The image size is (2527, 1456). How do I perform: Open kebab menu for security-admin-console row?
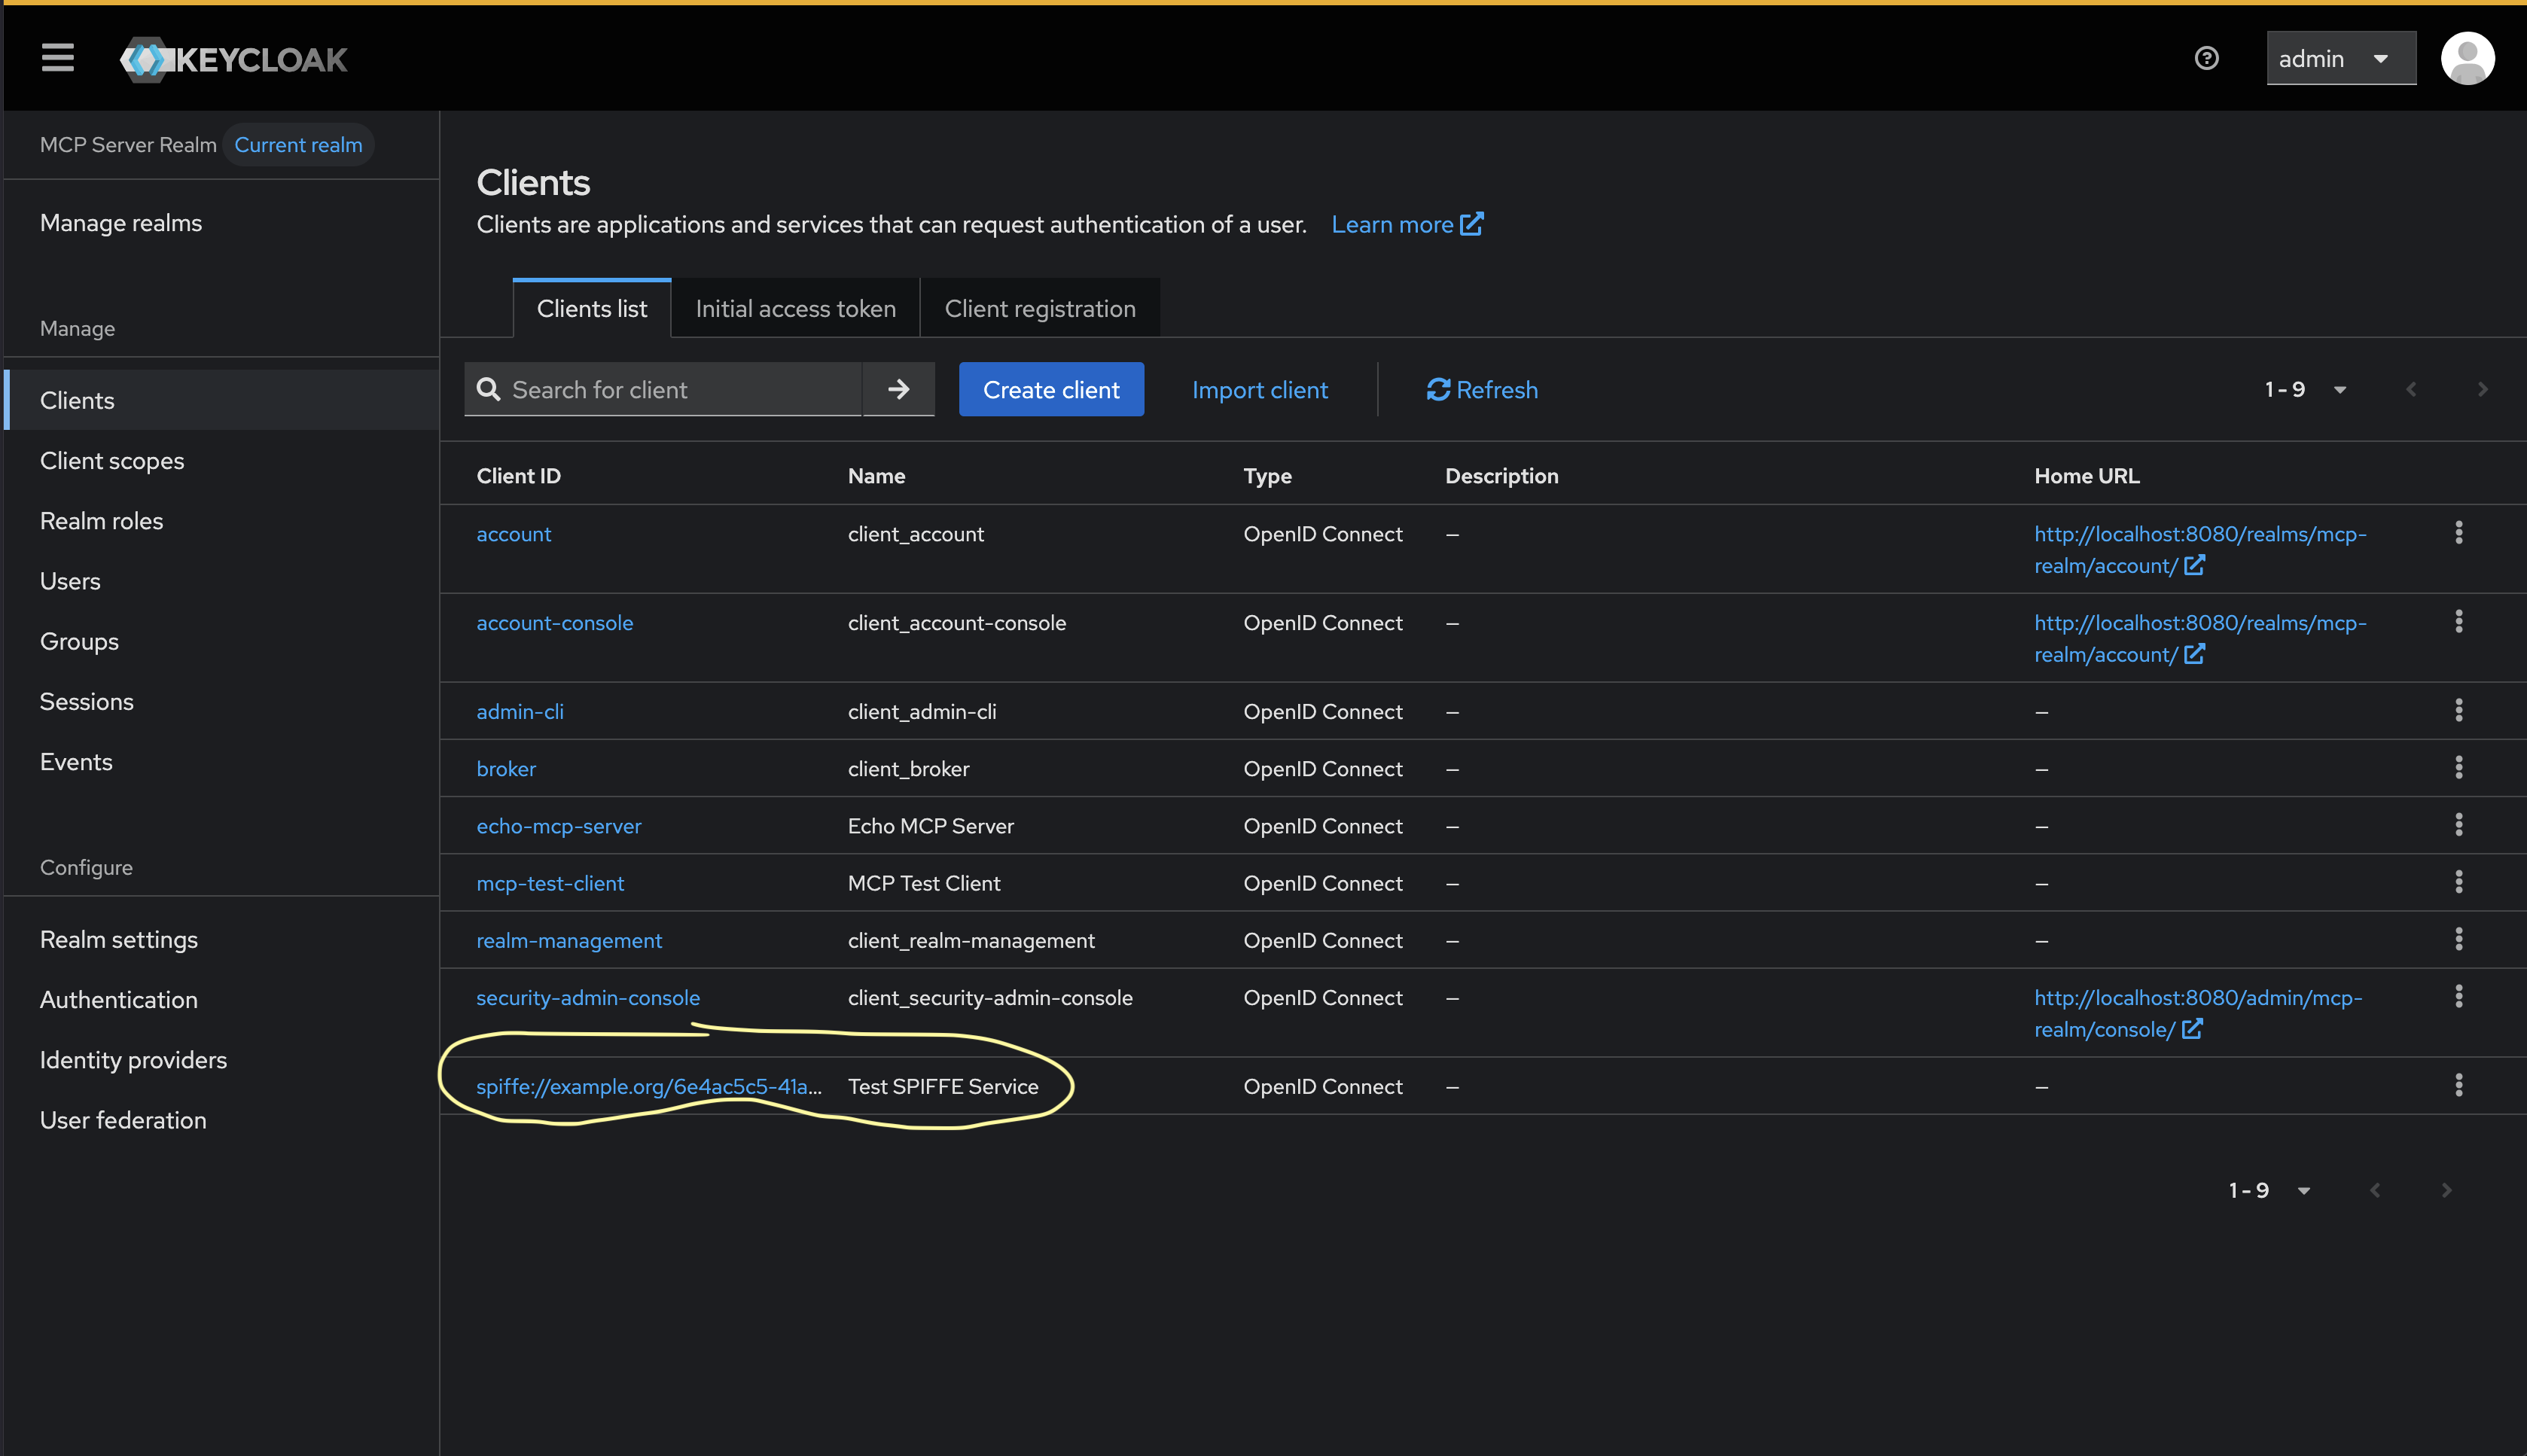click(x=2458, y=996)
